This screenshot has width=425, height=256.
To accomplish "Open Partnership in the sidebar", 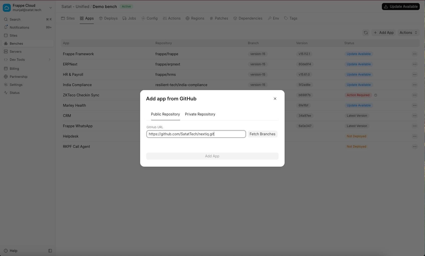I will pyautogui.click(x=28, y=77).
